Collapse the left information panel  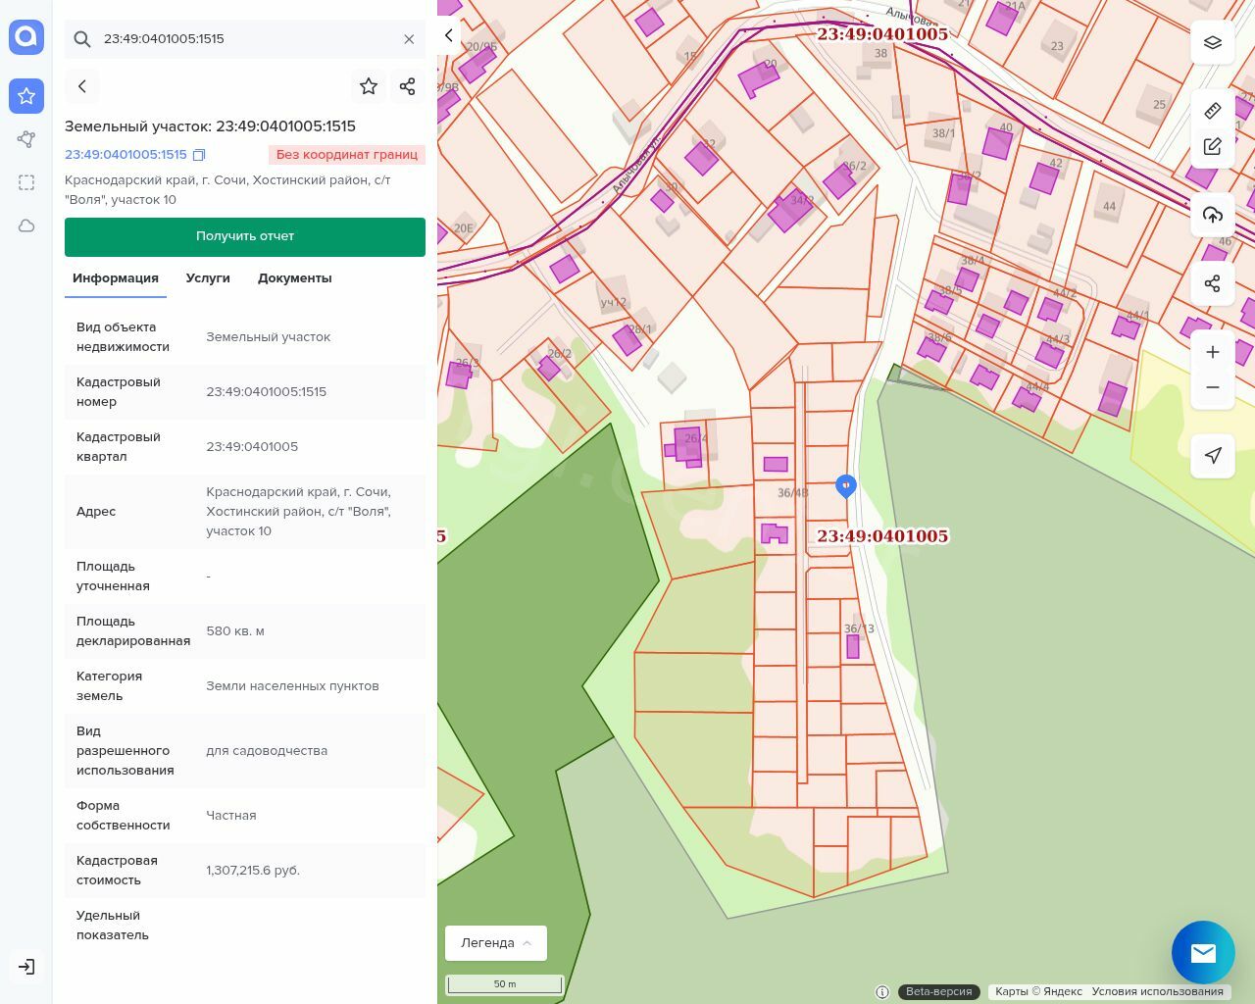449,35
